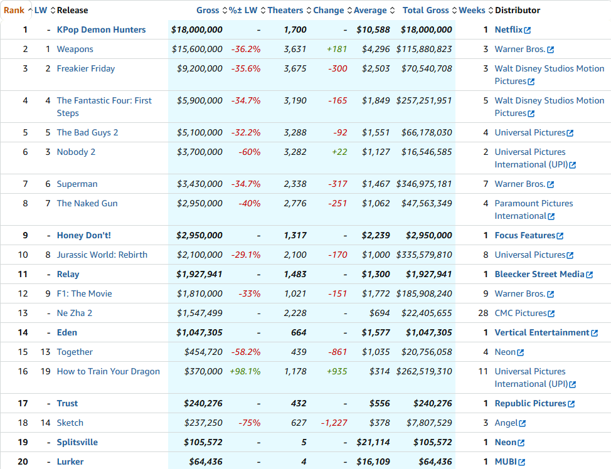Sort by the Change column header
Screen dimensions: 611x469
pos(329,10)
